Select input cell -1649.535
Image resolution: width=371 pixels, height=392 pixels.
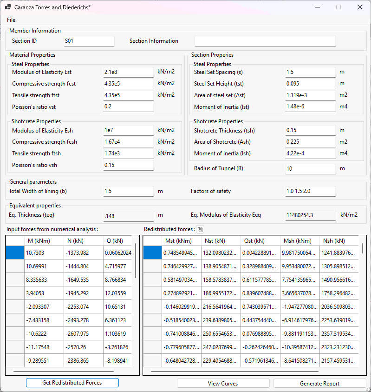point(84,280)
